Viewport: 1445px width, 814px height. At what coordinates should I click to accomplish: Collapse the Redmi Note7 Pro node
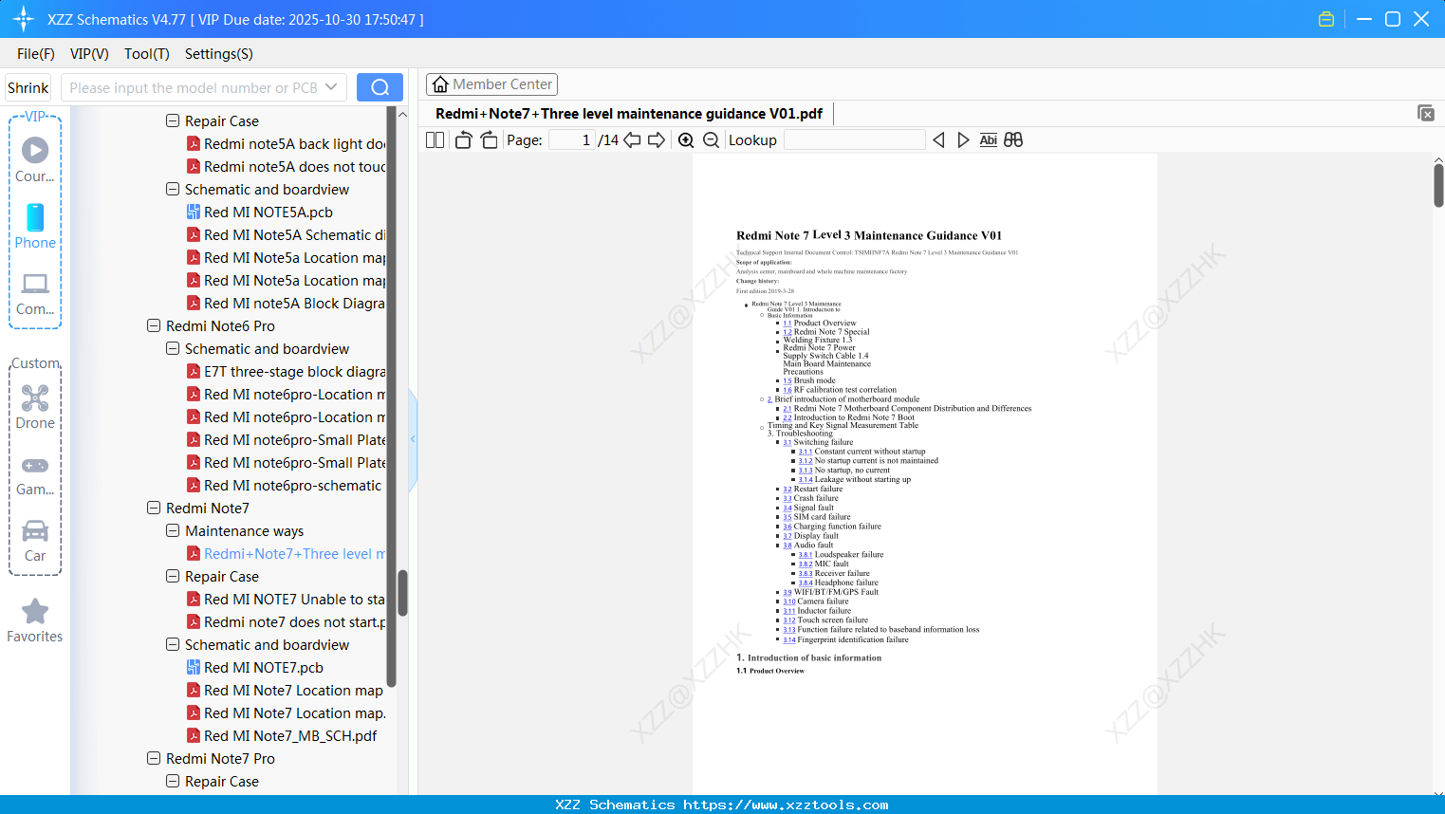154,759
